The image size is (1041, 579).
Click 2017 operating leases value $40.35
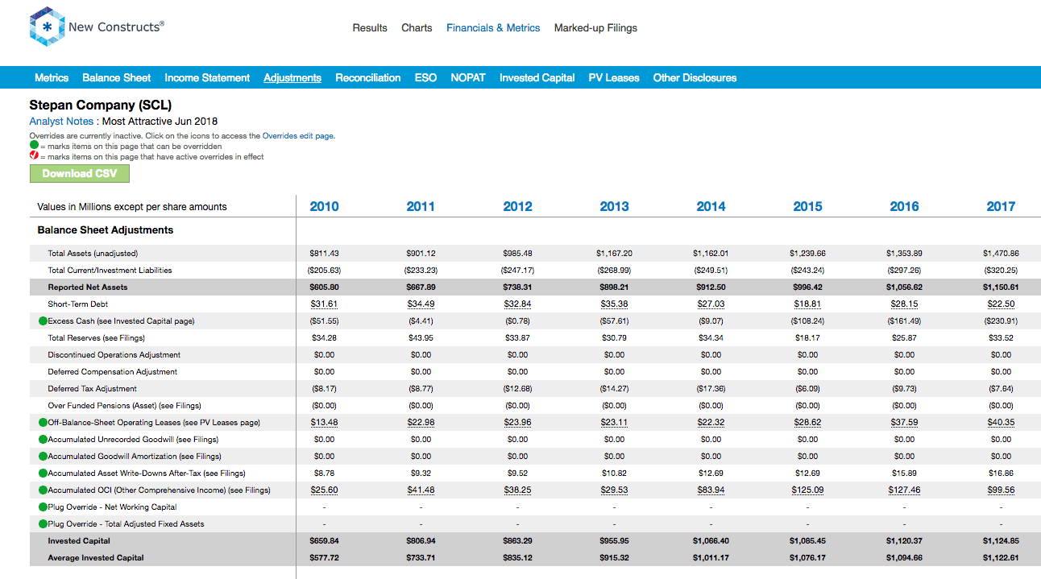[x=1001, y=423]
